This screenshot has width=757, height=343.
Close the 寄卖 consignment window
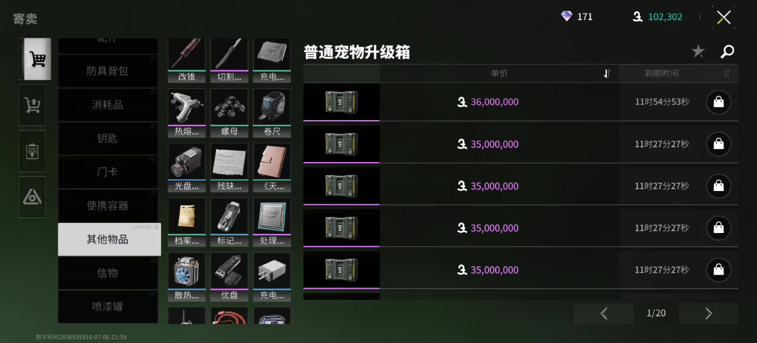724,17
